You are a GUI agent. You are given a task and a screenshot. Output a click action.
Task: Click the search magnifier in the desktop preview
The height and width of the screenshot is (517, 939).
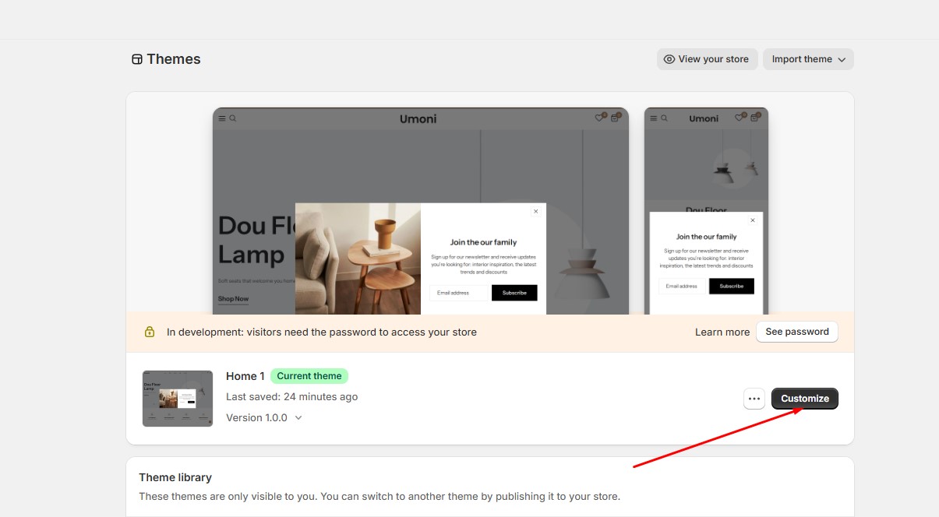coord(232,118)
